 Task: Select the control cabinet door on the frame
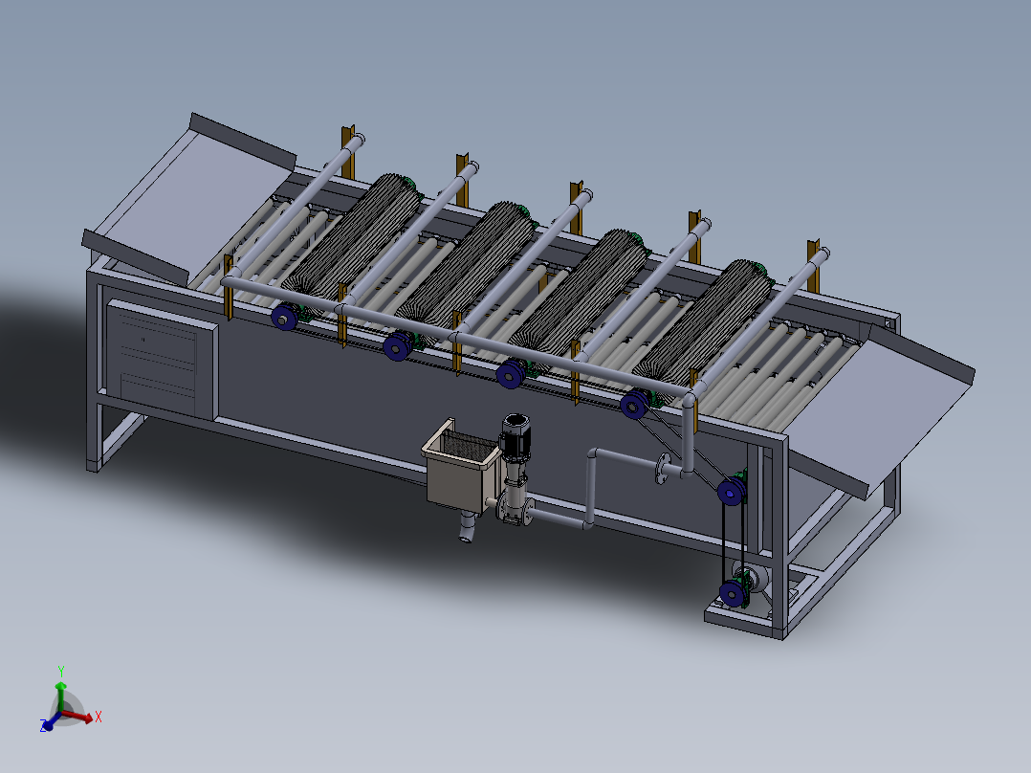click(161, 359)
